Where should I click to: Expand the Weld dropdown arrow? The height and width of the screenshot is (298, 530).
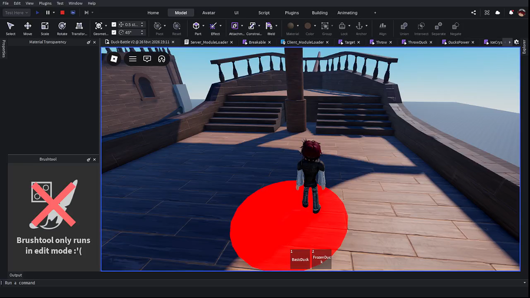click(x=276, y=26)
